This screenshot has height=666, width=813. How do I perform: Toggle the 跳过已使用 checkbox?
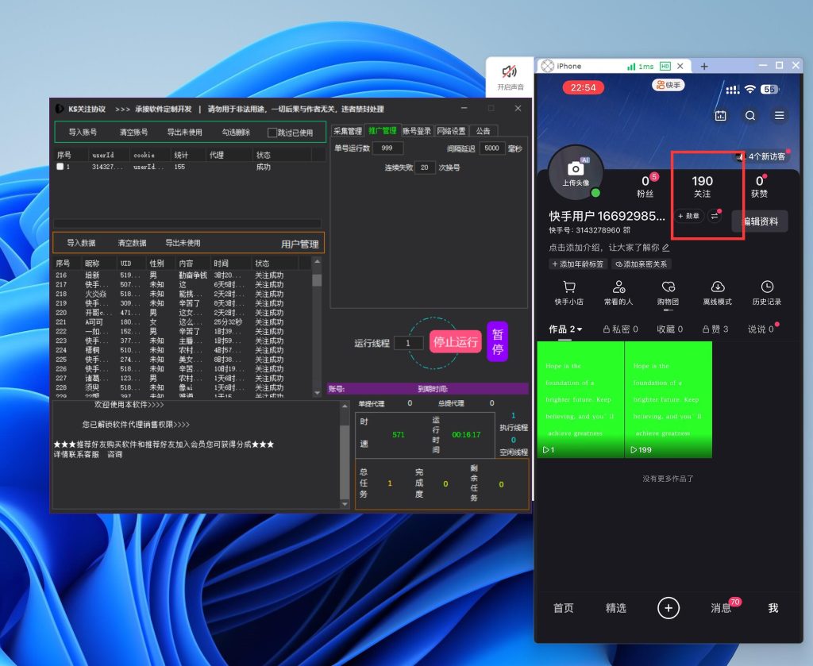pos(272,133)
